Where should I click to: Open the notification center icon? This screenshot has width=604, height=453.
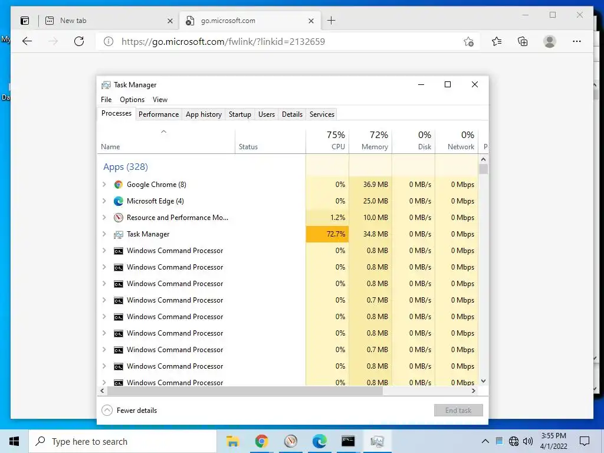585,441
